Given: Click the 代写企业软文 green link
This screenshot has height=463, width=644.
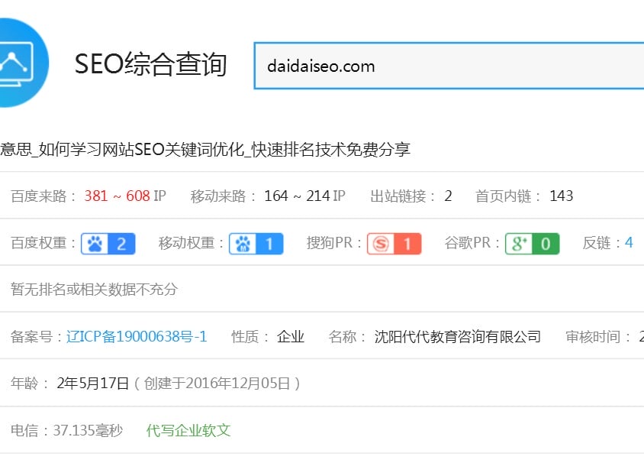Looking at the screenshot, I should click(188, 431).
